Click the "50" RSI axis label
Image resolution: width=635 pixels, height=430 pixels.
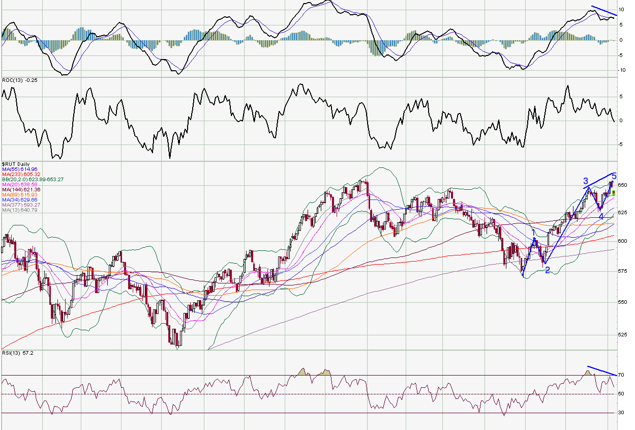click(621, 394)
